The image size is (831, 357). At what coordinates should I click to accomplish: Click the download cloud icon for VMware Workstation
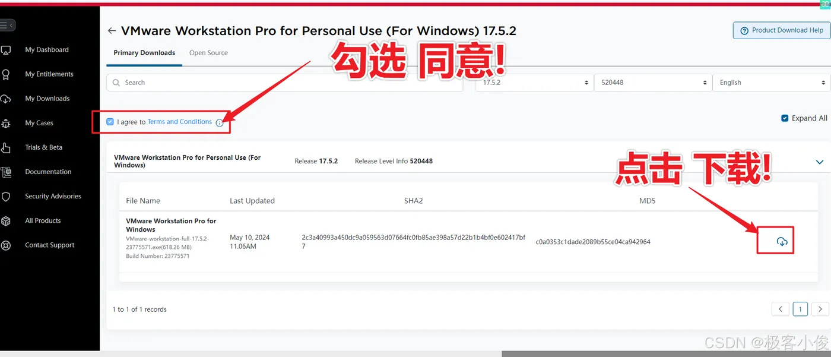(782, 242)
